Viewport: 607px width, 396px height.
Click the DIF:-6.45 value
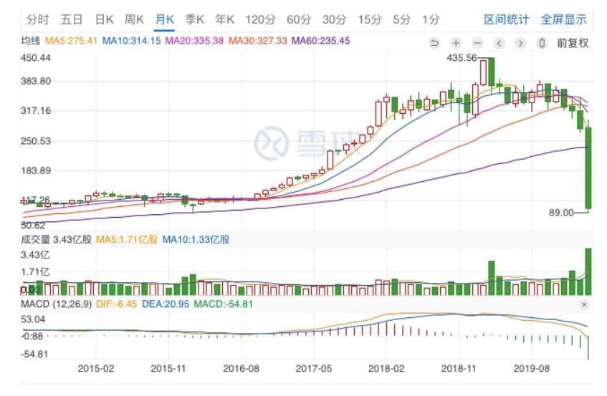coord(117,304)
